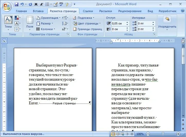Viewport: 186px width, 137px height.
Task: Click the Select Browse Object circle on scrollbar
Action: 183,124
